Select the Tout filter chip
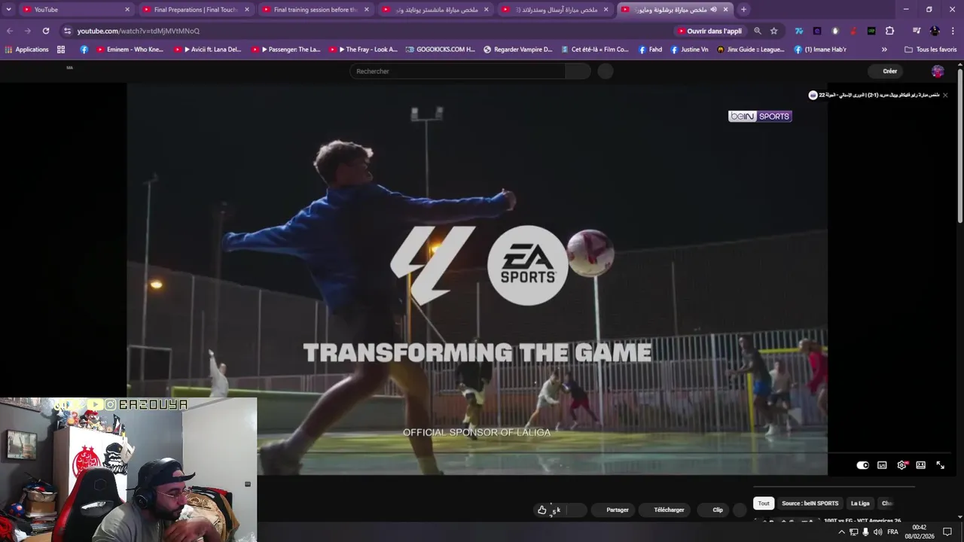Viewport: 964px width, 542px height. 764,504
